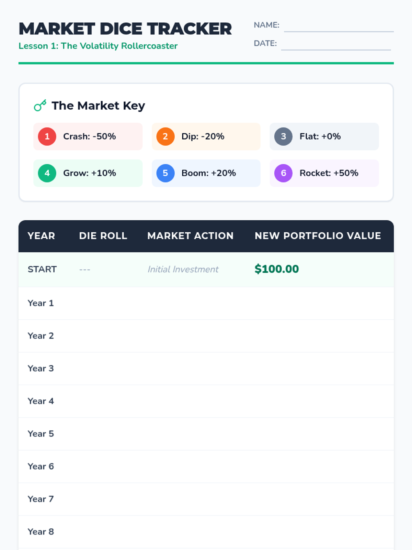This screenshot has width=412, height=550.
Task: Click the MARKET ACTION column header
Action: click(x=190, y=236)
